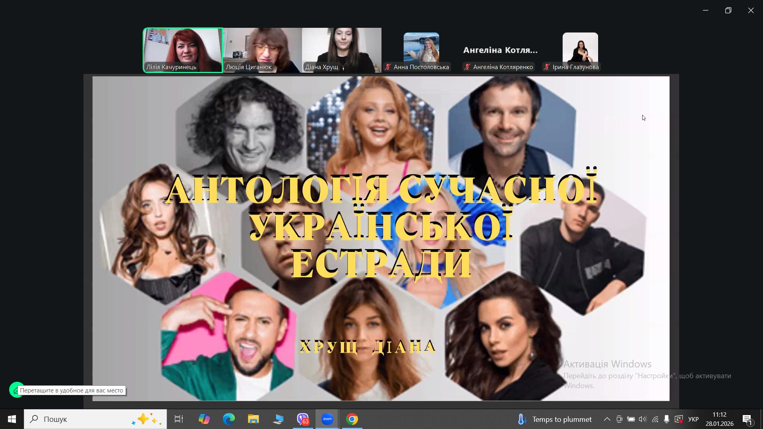This screenshot has width=763, height=429.
Task: Open Wi-Fi network settings in tray
Action: point(655,419)
